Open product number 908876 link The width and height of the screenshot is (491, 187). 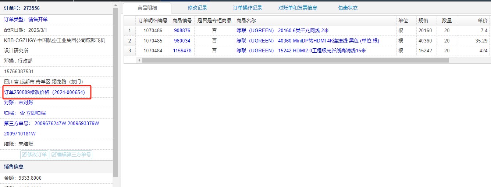pos(182,31)
